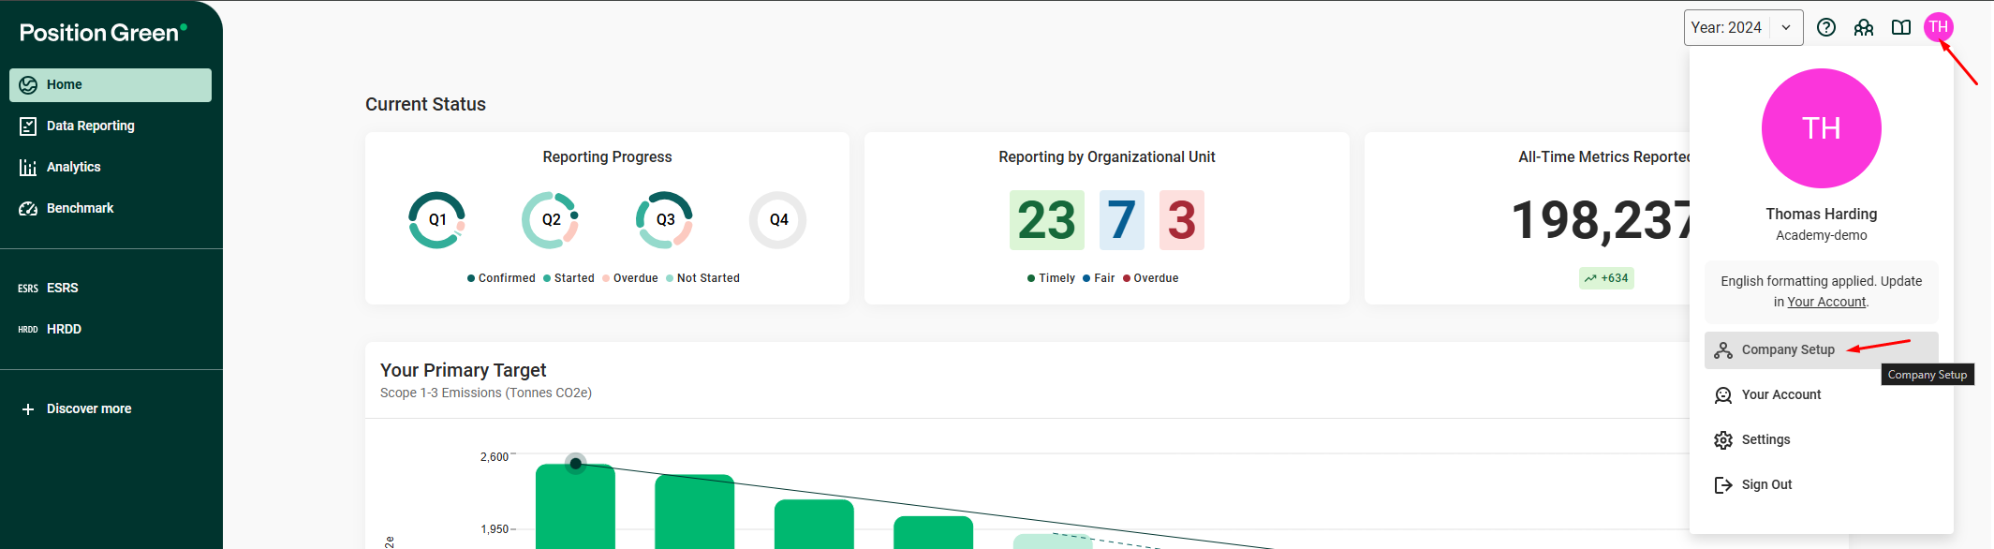Click the red Overdue count 3
The image size is (1994, 549).
[1182, 220]
